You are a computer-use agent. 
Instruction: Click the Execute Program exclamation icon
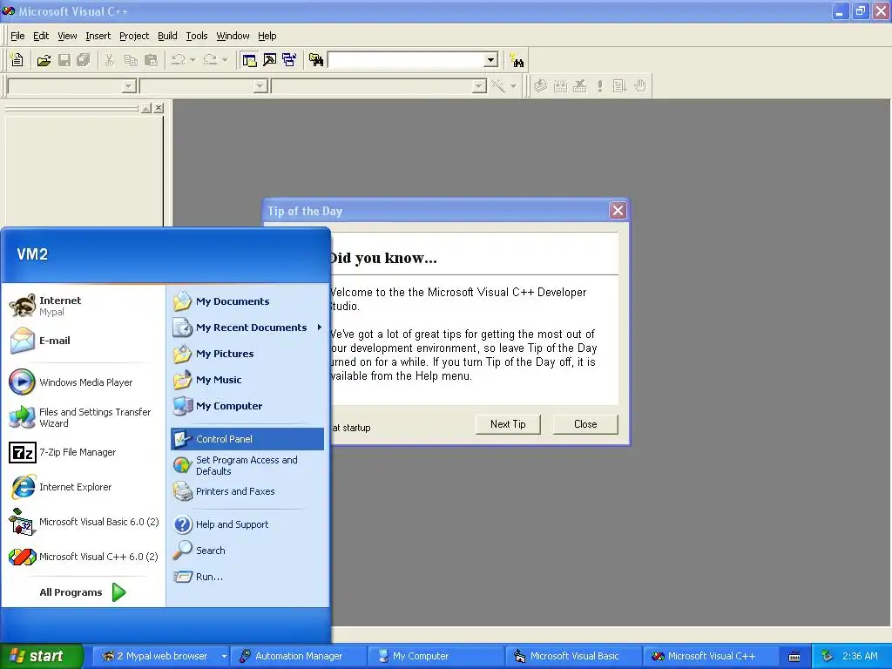click(x=599, y=86)
